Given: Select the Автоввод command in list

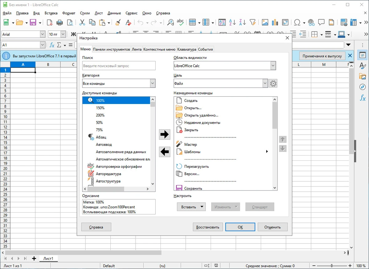Looking at the screenshot, I should pyautogui.click(x=117, y=144).
